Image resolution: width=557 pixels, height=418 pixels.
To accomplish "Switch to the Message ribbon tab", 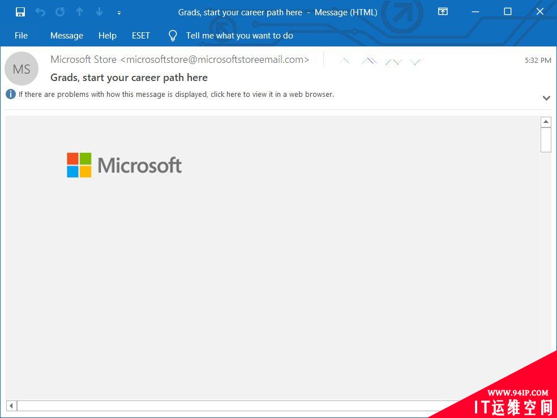I will click(66, 36).
